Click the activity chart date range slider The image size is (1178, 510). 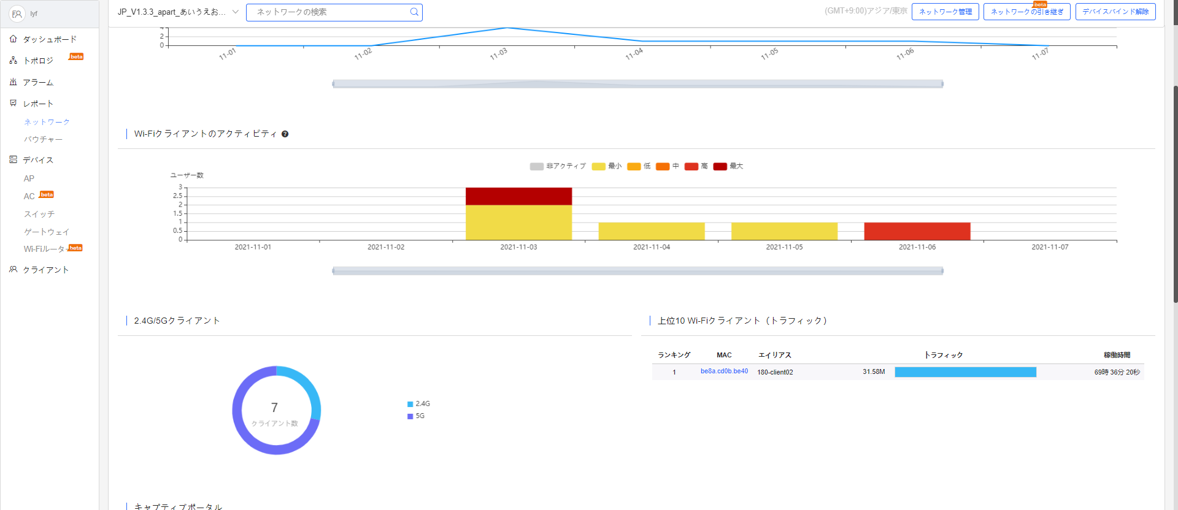pos(637,271)
